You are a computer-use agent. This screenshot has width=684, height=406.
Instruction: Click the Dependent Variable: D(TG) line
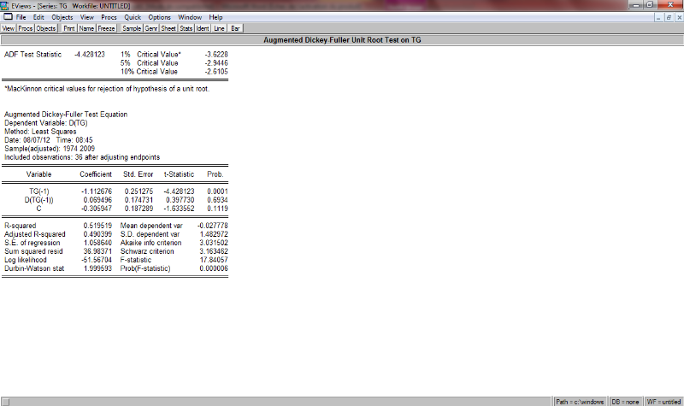click(x=46, y=123)
